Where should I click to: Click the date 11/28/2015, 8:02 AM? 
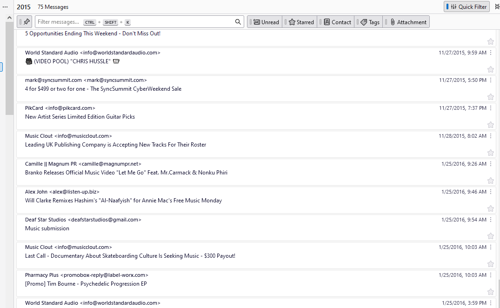point(462,136)
